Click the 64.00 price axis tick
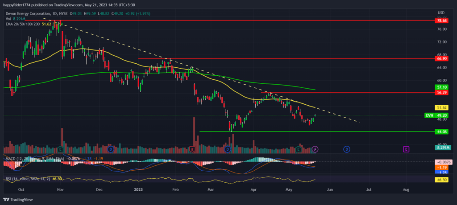 tap(442, 68)
